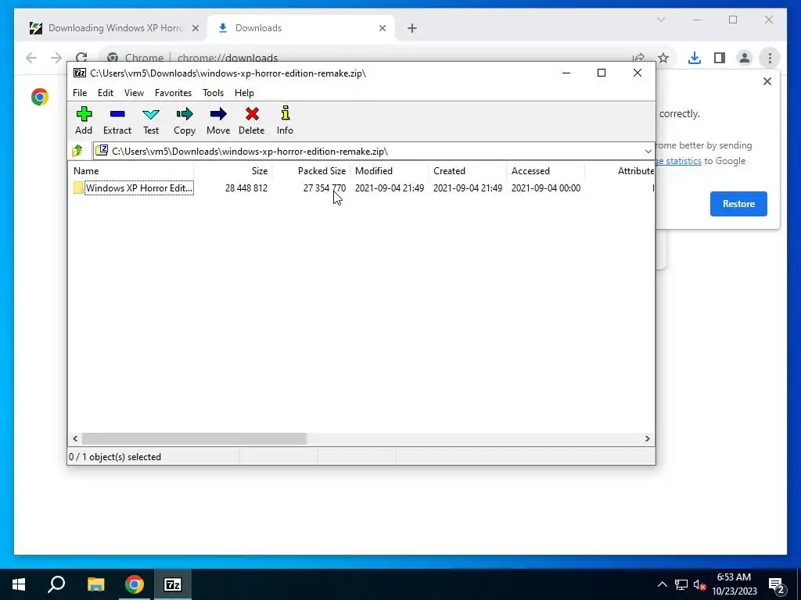Image resolution: width=801 pixels, height=600 pixels.
Task: Open the network tray icon
Action: click(x=681, y=584)
